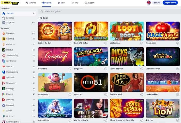Show info for Queen Of Ice
Viewport: 181px width, 123px height.
70,120
